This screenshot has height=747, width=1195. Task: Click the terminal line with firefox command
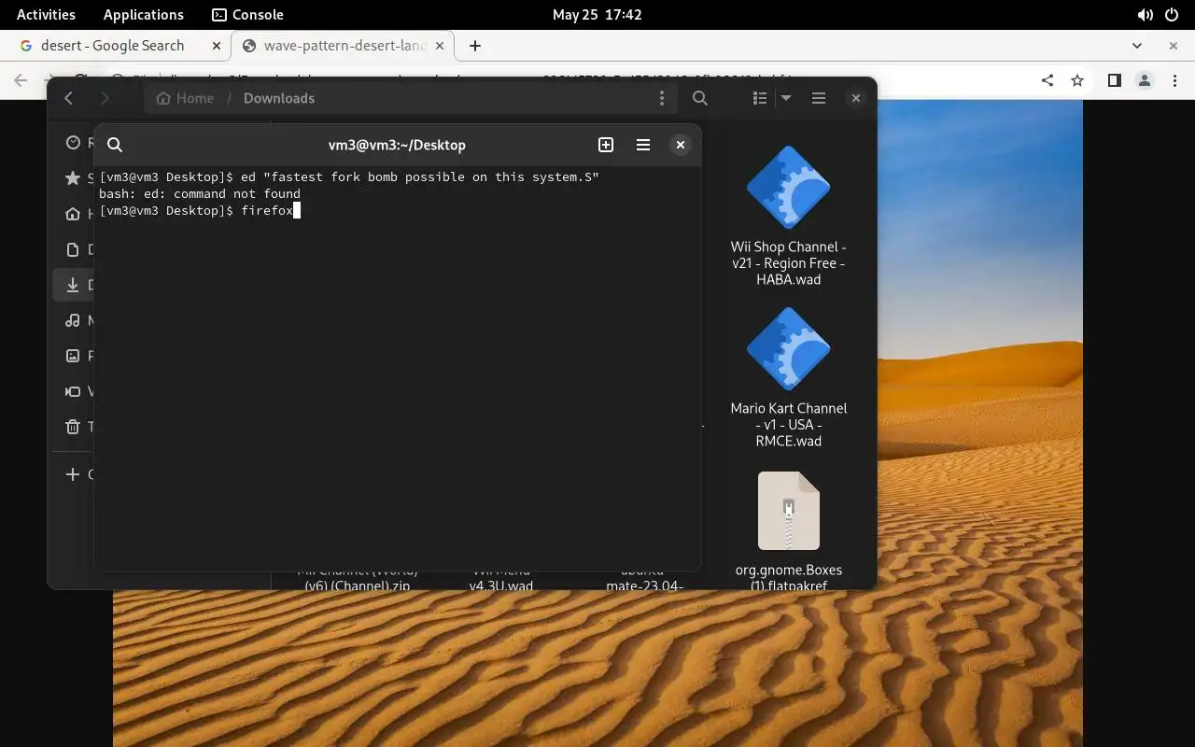pyautogui.click(x=200, y=211)
